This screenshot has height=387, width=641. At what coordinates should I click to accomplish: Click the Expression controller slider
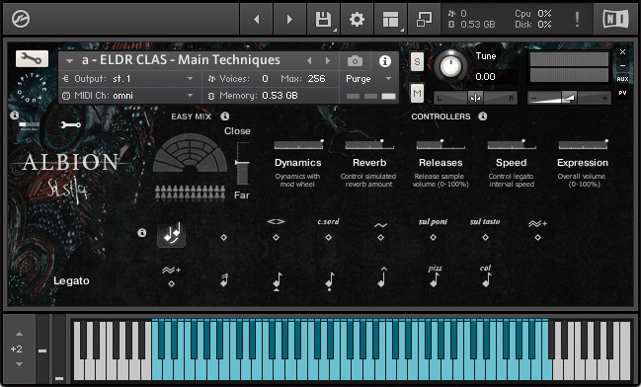583,144
